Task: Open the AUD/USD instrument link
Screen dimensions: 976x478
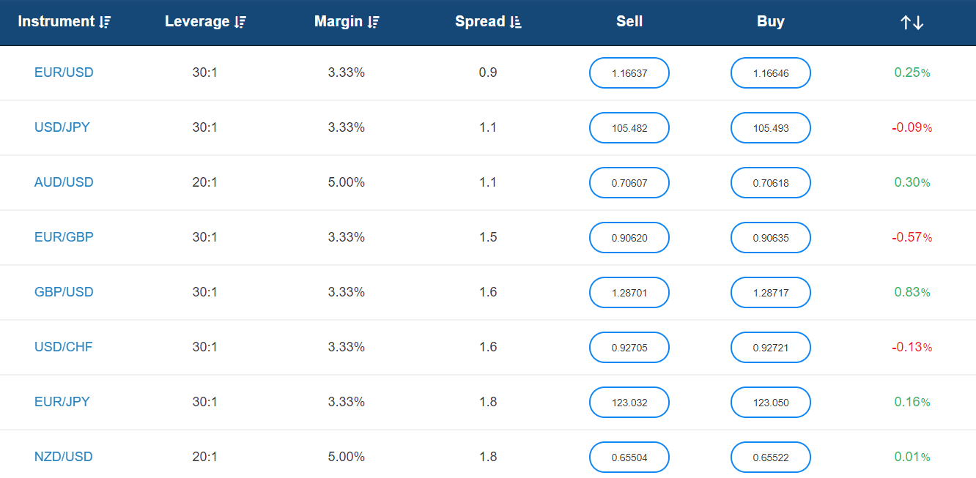Action: pyautogui.click(x=64, y=182)
